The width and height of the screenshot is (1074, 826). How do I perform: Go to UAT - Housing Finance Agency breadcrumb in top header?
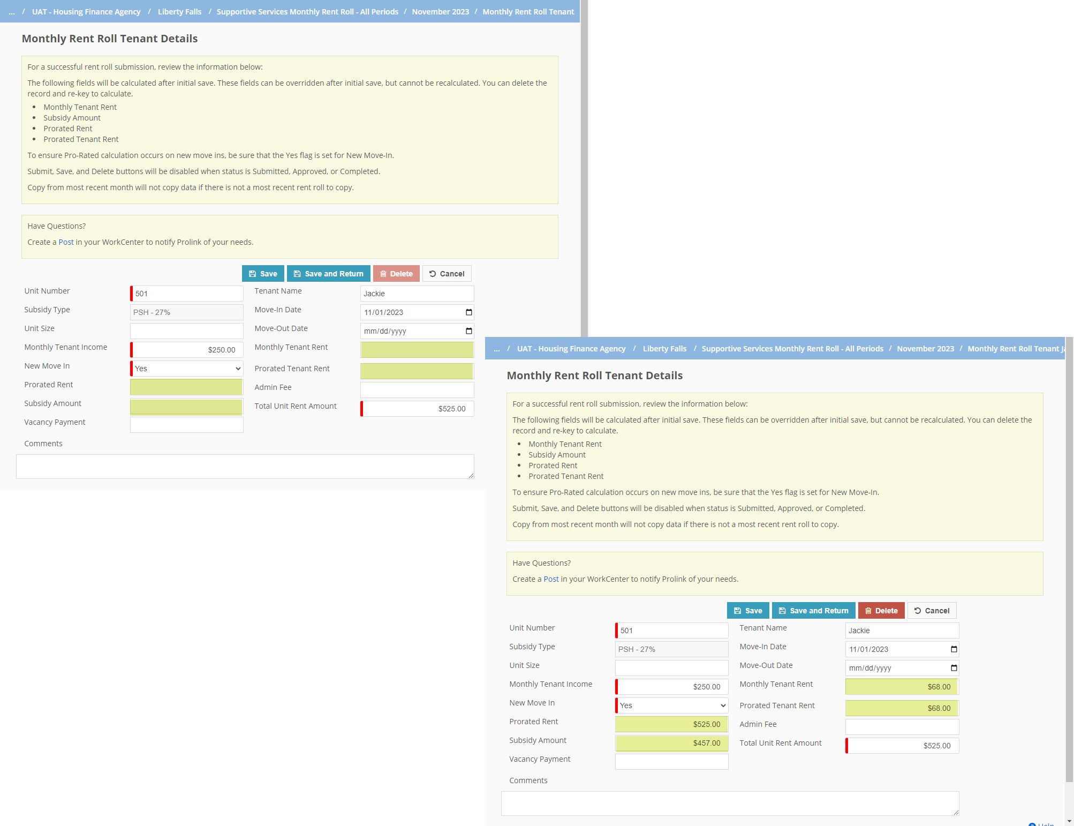coord(86,12)
